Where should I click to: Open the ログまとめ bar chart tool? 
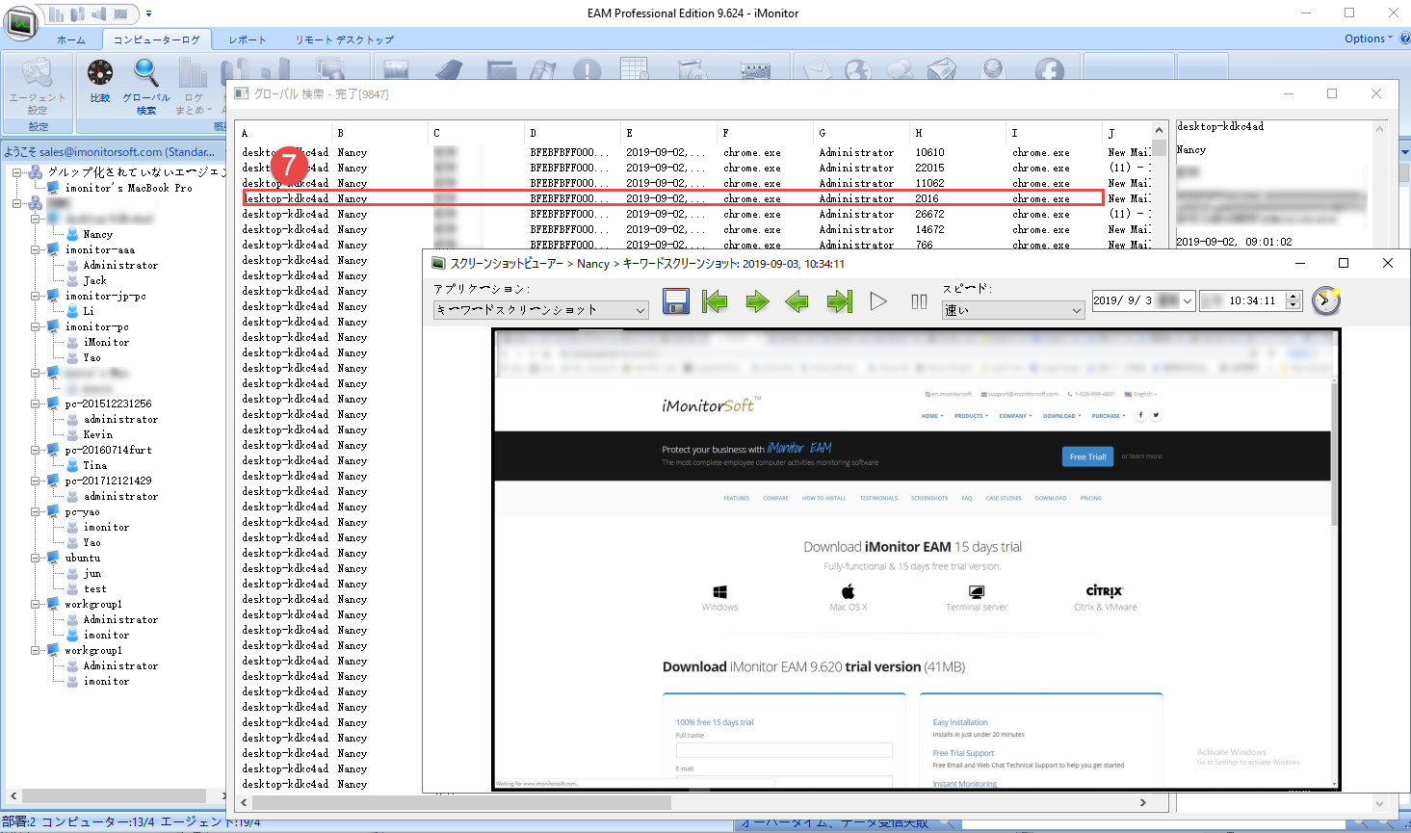[x=194, y=87]
